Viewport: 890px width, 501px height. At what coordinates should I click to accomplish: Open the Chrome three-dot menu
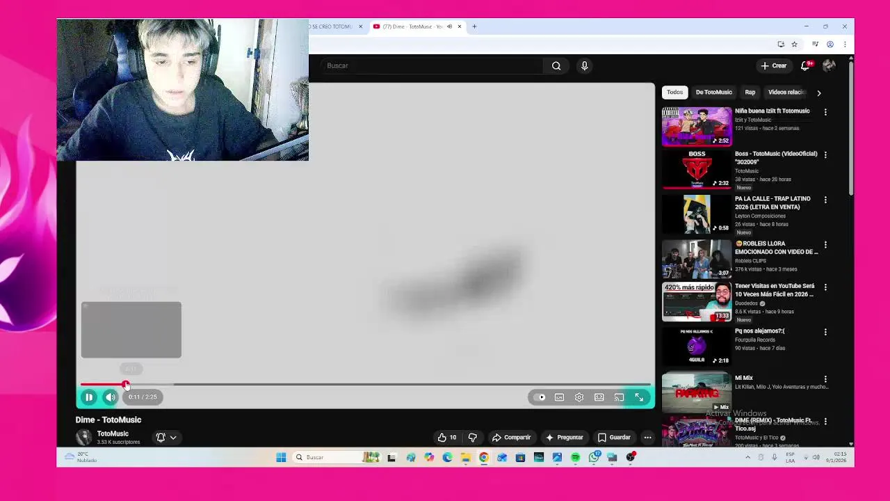click(844, 45)
